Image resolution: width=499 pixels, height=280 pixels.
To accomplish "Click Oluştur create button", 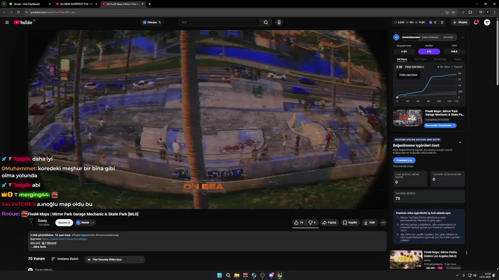I will pyautogui.click(x=460, y=23).
